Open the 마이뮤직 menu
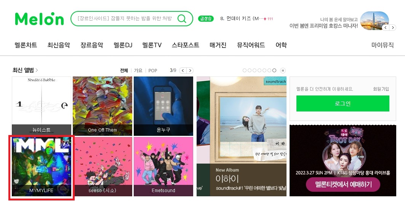 [383, 45]
